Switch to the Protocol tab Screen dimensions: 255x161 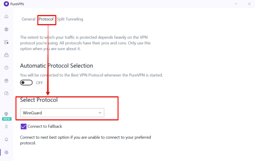coord(46,19)
